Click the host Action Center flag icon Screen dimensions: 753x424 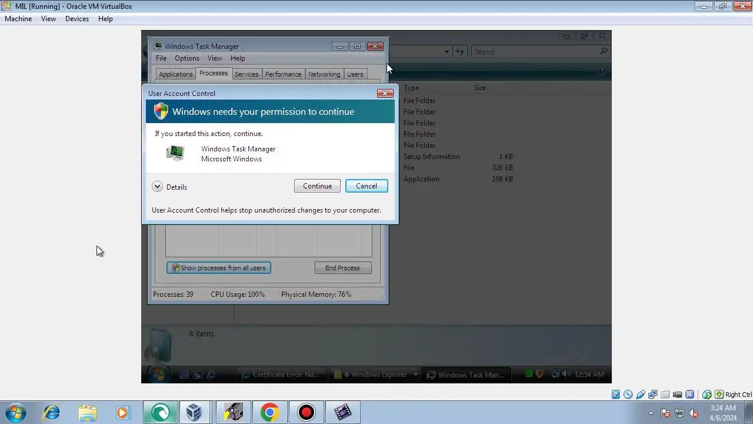pos(665,413)
